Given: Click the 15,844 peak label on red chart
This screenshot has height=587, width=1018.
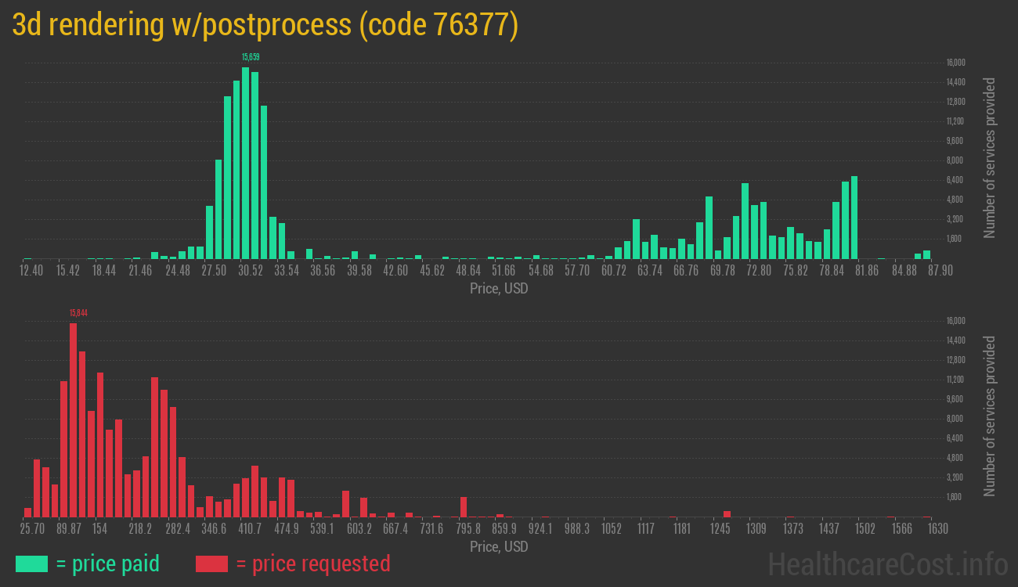Looking at the screenshot, I should click(78, 313).
